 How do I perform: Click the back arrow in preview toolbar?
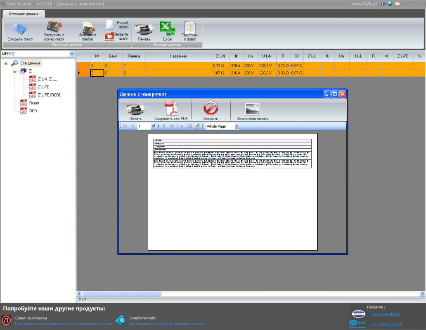click(182, 126)
